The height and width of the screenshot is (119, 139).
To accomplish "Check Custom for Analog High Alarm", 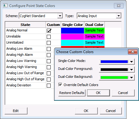I will tap(49, 55).
